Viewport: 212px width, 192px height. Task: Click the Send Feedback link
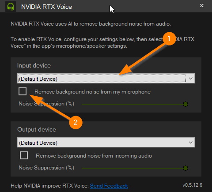coord(109,186)
